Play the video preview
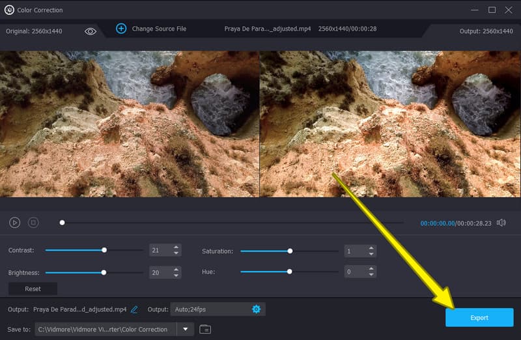 click(x=14, y=223)
